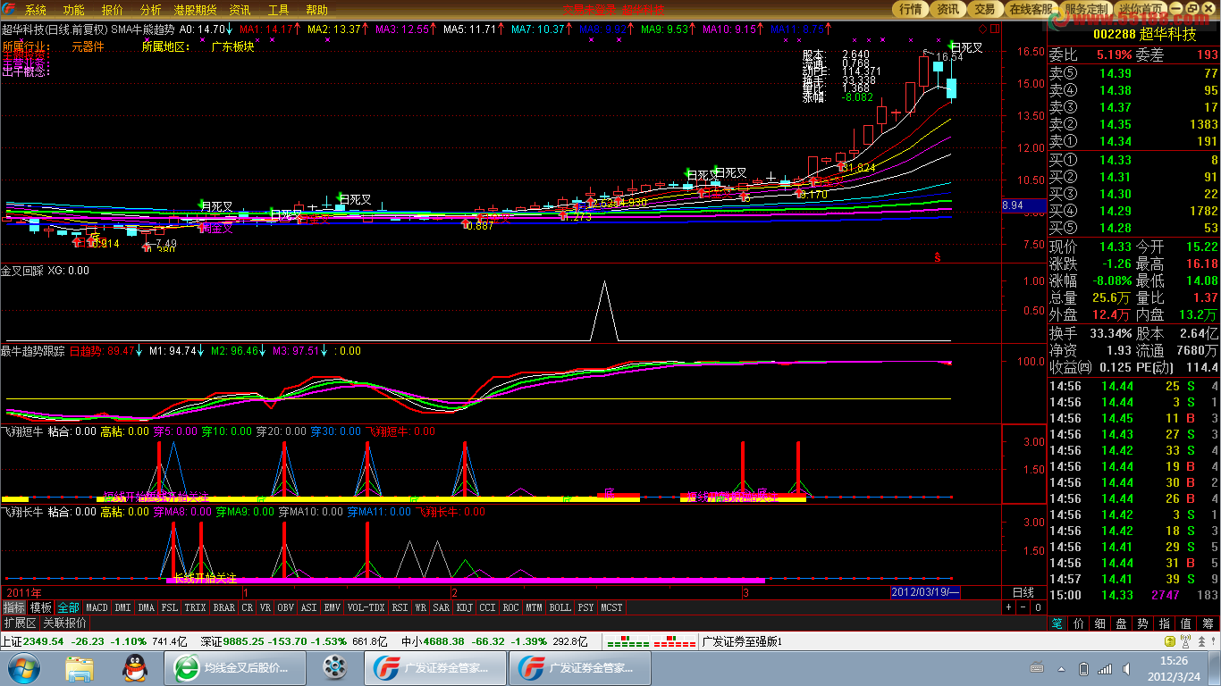Click the red panel-layout icon above the chart

pos(994,29)
